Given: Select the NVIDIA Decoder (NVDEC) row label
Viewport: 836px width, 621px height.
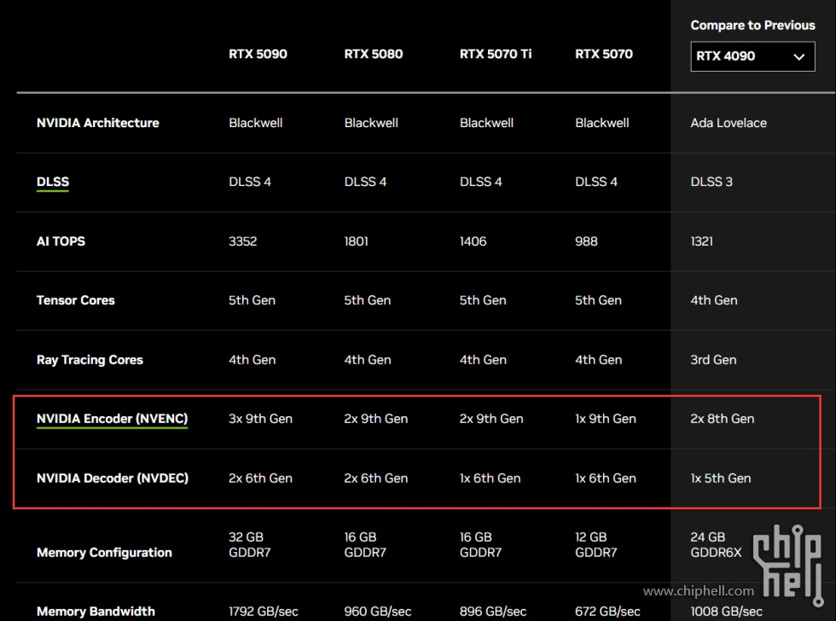Looking at the screenshot, I should click(113, 479).
